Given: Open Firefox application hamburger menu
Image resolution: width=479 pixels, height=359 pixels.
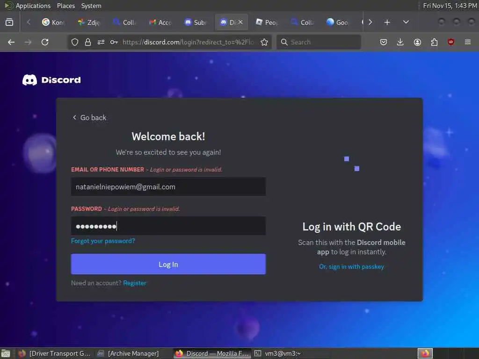Looking at the screenshot, I should tap(468, 42).
